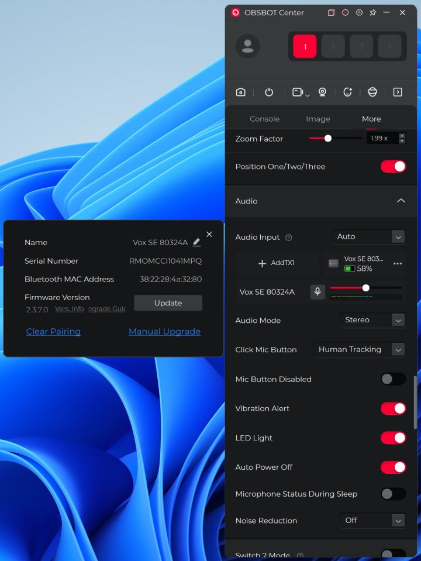Edit the device name with pencil icon

click(x=196, y=242)
